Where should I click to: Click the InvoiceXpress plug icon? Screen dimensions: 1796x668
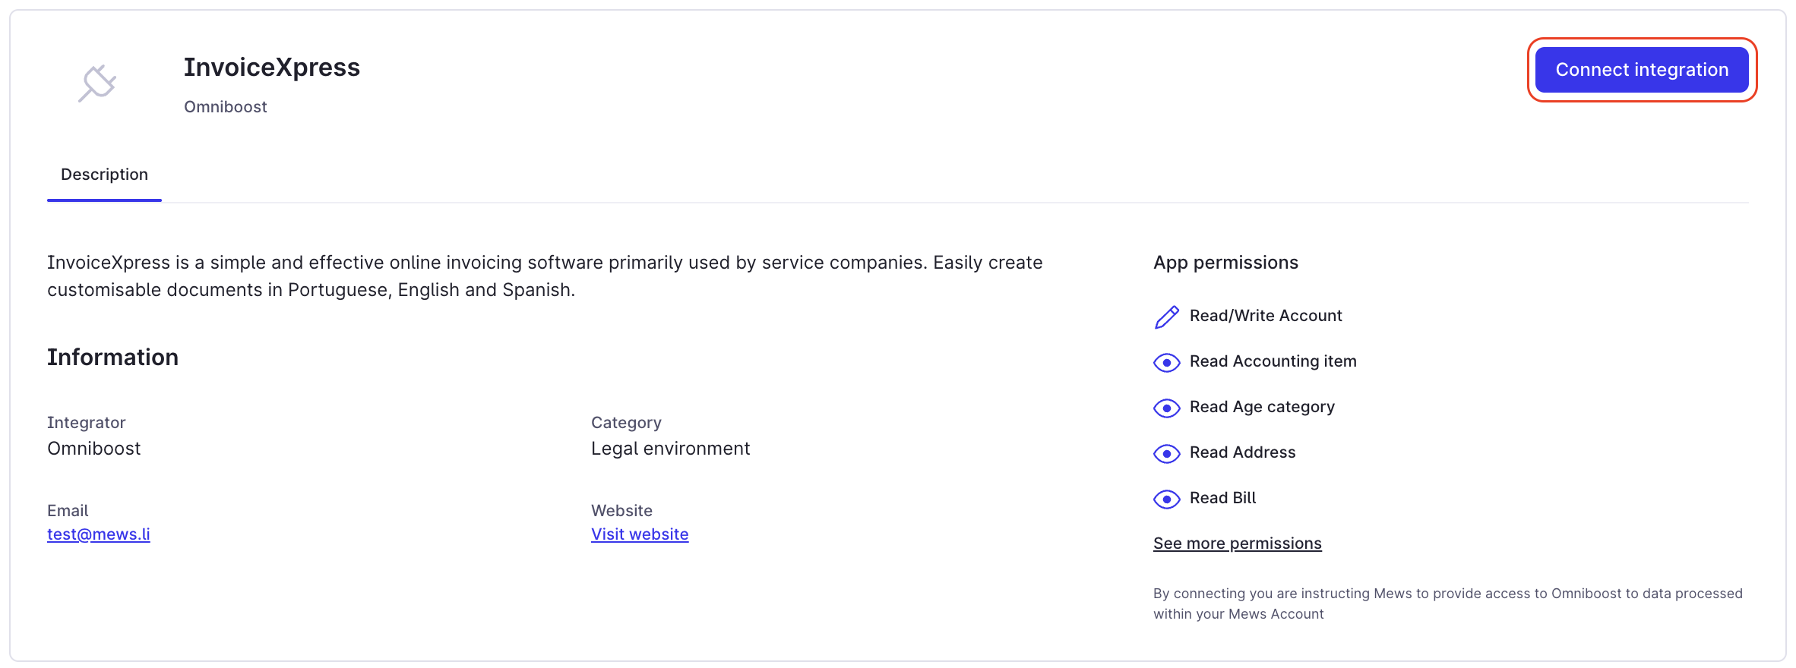[97, 83]
